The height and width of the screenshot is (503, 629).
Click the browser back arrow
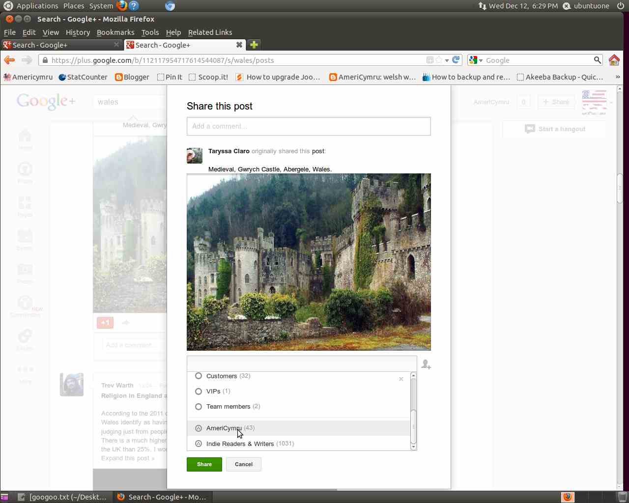(x=9, y=60)
